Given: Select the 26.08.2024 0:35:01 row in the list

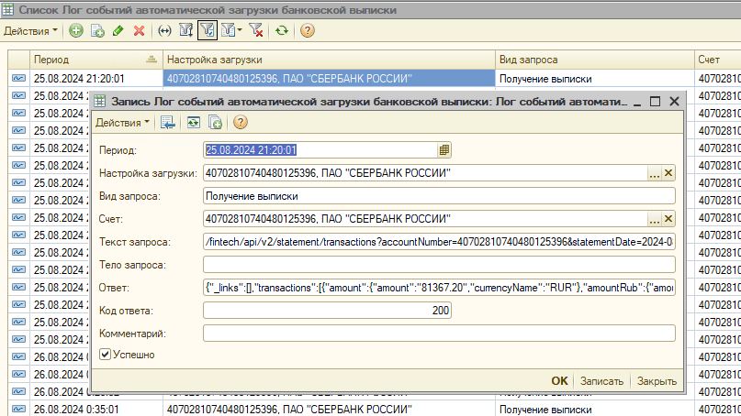Looking at the screenshot, I should click(x=95, y=409).
